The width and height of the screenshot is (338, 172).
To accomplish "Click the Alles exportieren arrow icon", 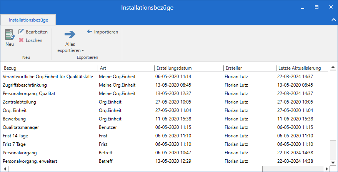I will pyautogui.click(x=70, y=35).
